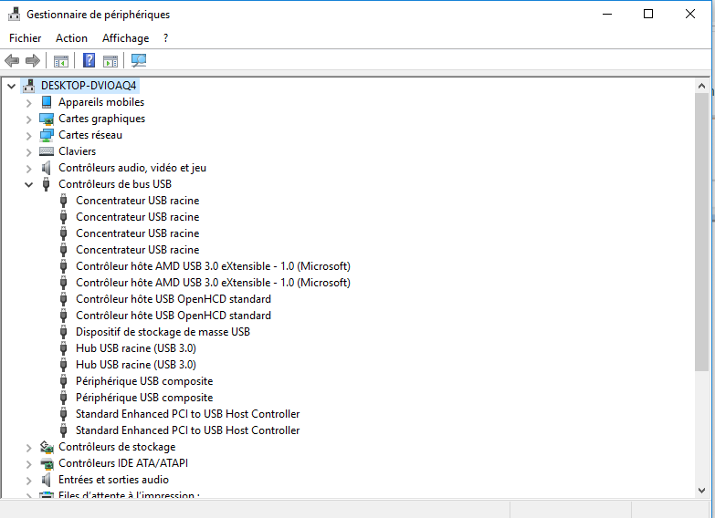
Task: Select the Cartes graphiques label
Action: point(101,119)
